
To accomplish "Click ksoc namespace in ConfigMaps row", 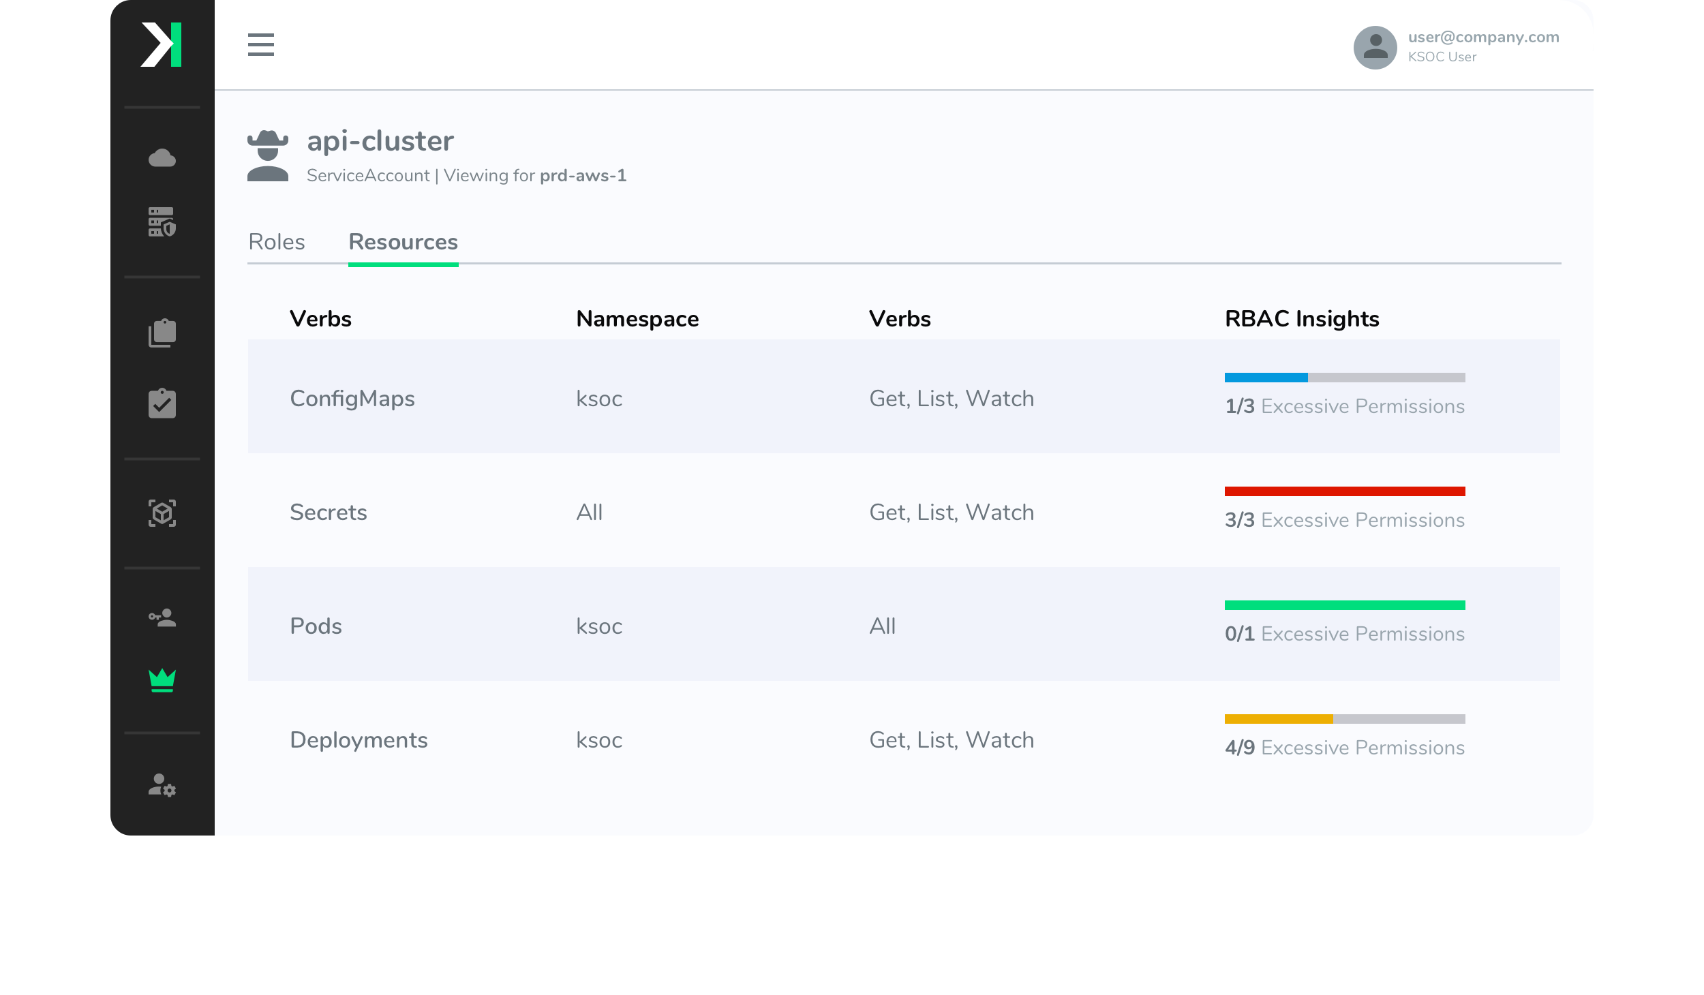I will click(x=599, y=399).
